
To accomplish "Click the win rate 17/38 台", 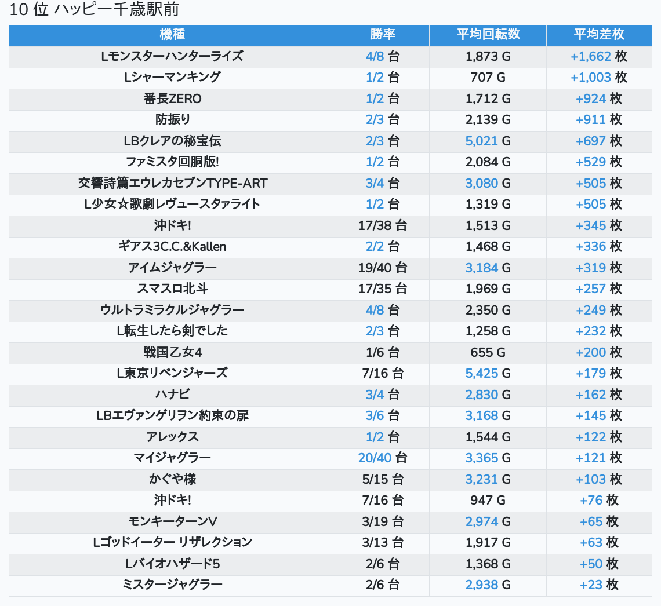I will pyautogui.click(x=382, y=226).
